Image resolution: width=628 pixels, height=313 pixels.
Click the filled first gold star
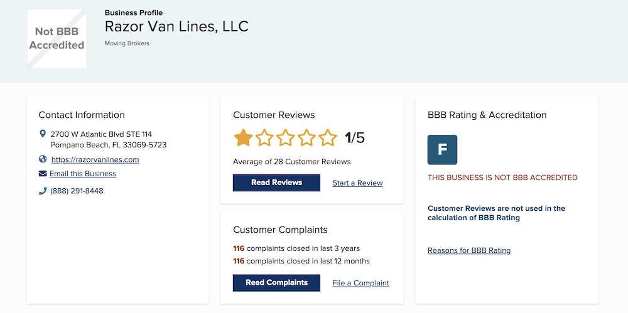pyautogui.click(x=243, y=137)
